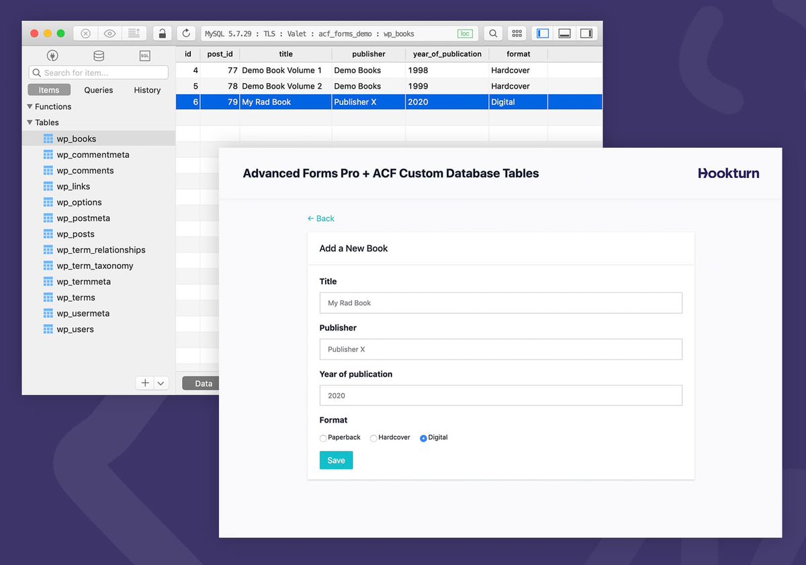Click the wp_users table icon
Image resolution: width=806 pixels, height=565 pixels.
point(48,329)
